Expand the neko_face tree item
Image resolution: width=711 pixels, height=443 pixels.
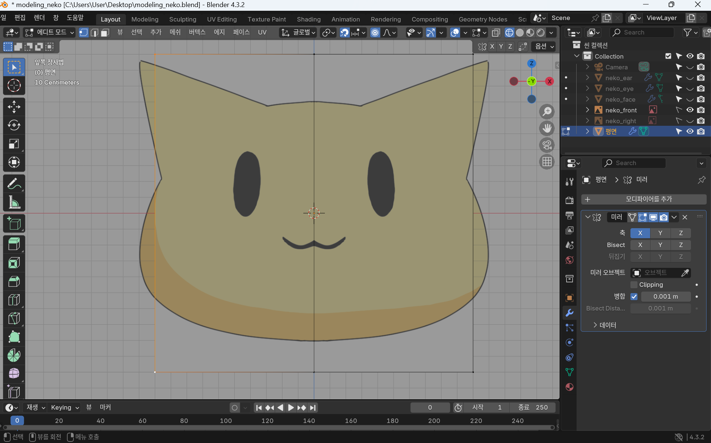pos(587,99)
